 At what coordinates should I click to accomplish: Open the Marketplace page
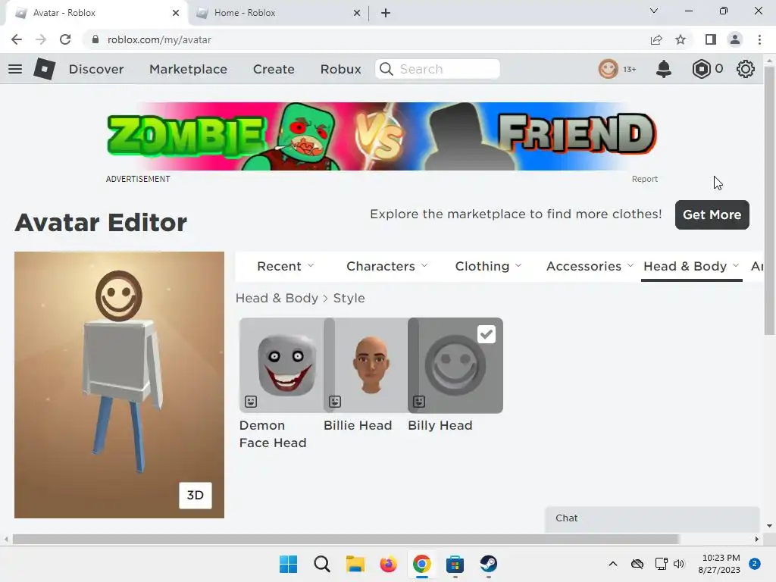[x=188, y=69]
